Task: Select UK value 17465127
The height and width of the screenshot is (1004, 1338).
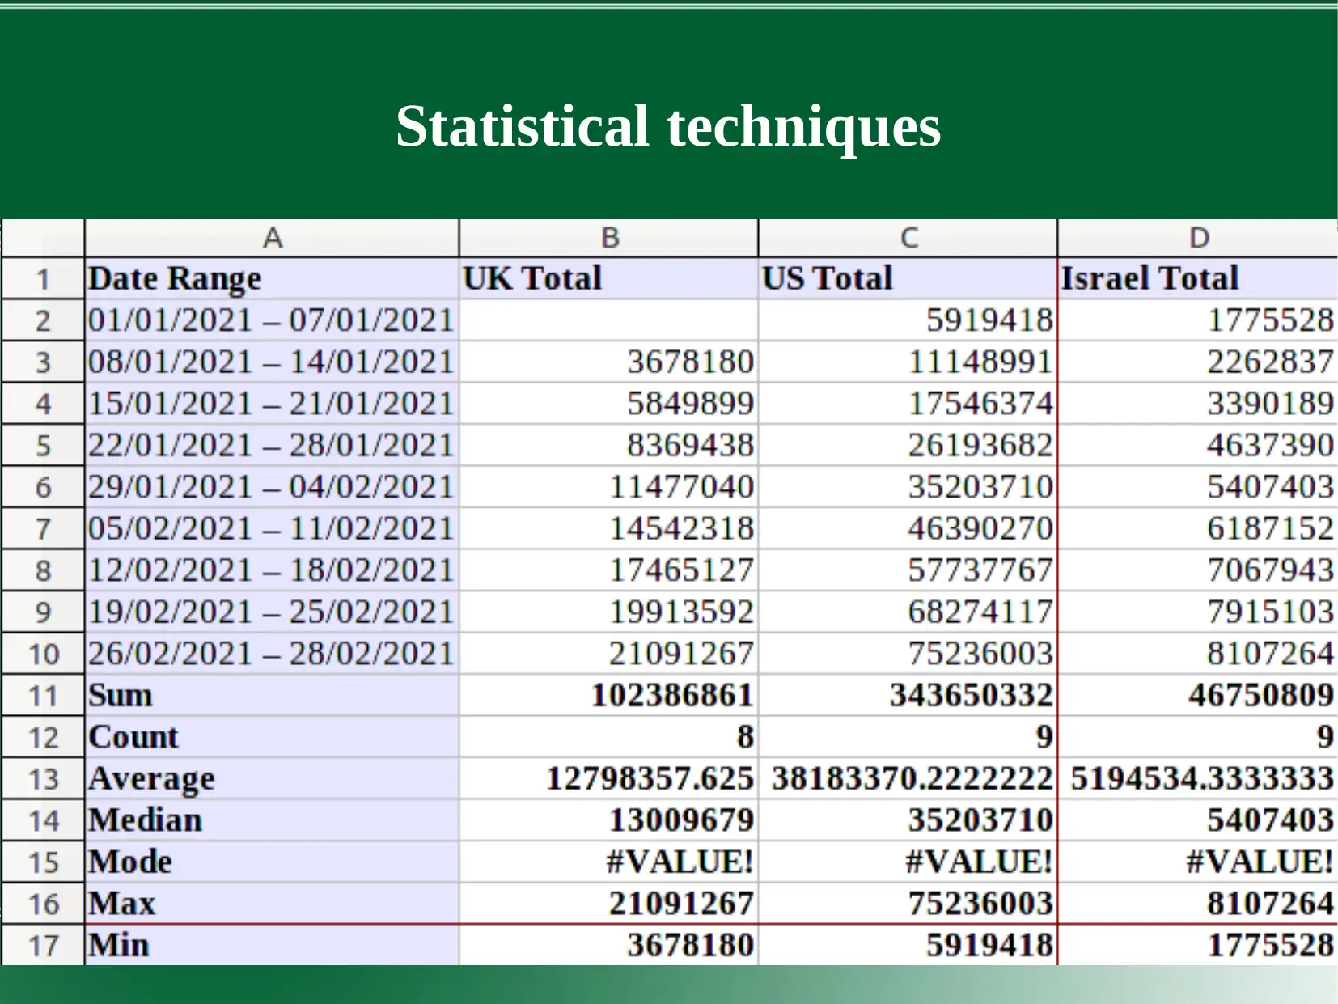Action: click(608, 570)
